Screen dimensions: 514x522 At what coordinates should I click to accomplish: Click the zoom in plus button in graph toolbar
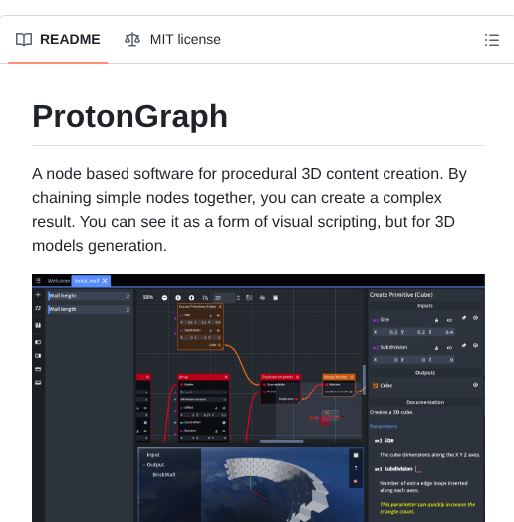(191, 298)
